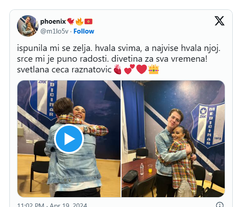Screen dimensions: 239x207
Task: Click the two hearts emoji
Action: pos(130,69)
